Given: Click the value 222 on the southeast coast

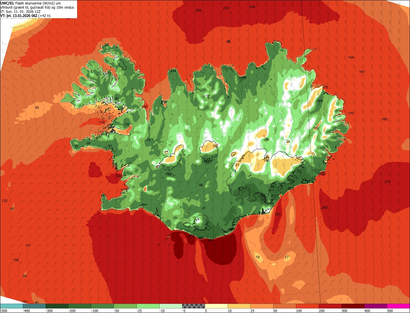Looking at the screenshot, I should 323,174.
